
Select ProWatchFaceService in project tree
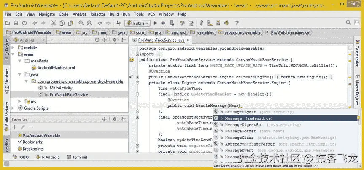pyautogui.click(x=69, y=95)
